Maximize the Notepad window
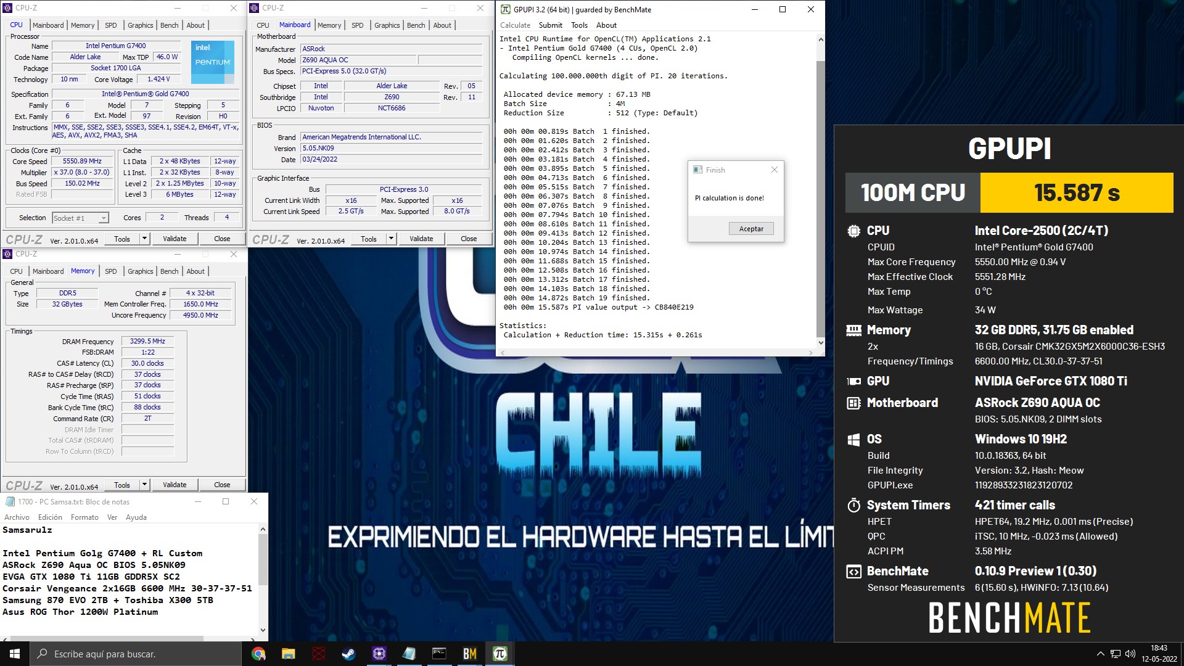This screenshot has height=666, width=1184. click(226, 502)
